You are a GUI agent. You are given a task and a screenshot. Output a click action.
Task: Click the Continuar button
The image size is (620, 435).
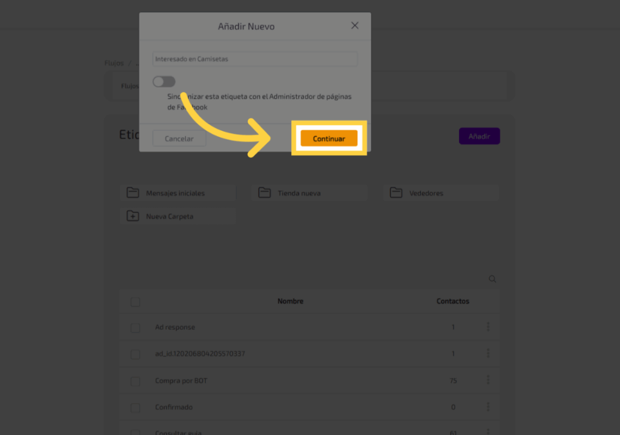click(x=329, y=139)
